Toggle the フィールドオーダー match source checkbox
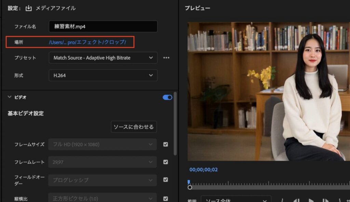Image resolution: width=350 pixels, height=202 pixels. (x=166, y=180)
